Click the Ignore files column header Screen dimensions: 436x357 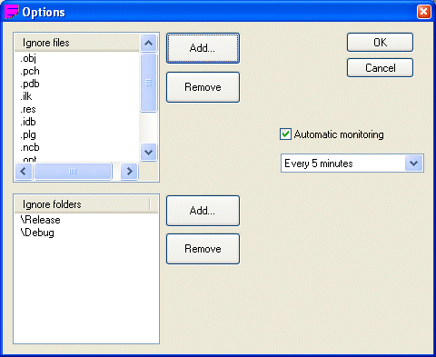click(77, 43)
